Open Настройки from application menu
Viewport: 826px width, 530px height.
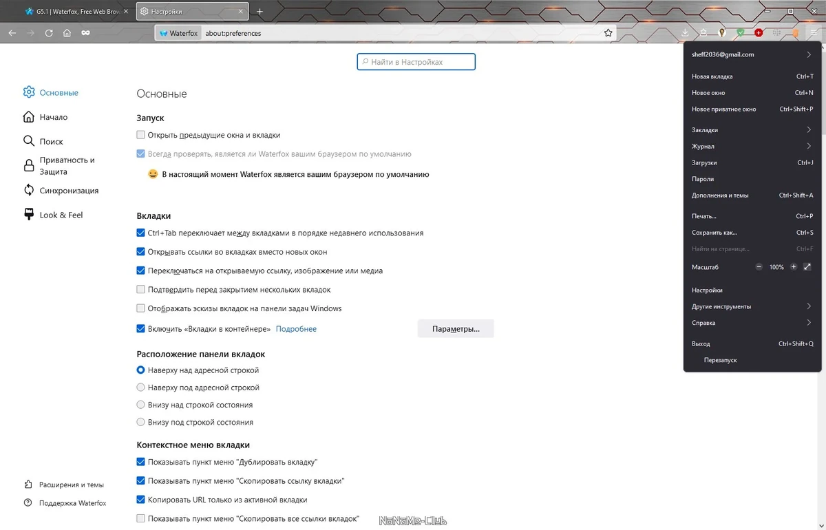[x=752, y=290]
